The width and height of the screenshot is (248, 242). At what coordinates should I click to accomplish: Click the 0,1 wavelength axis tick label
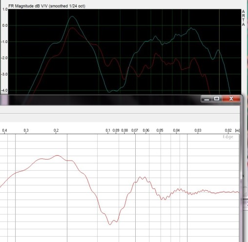point(108,130)
